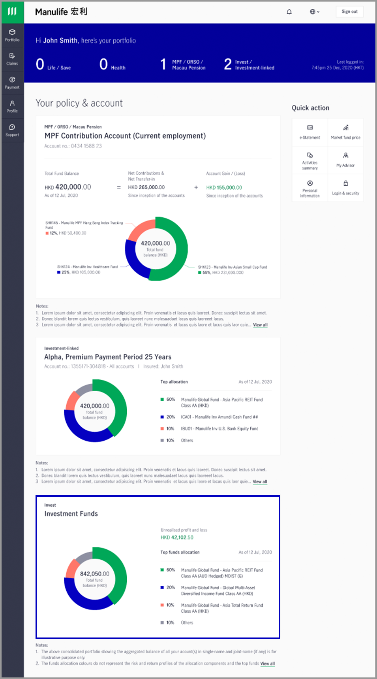Click 'Last logged in' timestamp text
The width and height of the screenshot is (377, 679).
pos(338,65)
